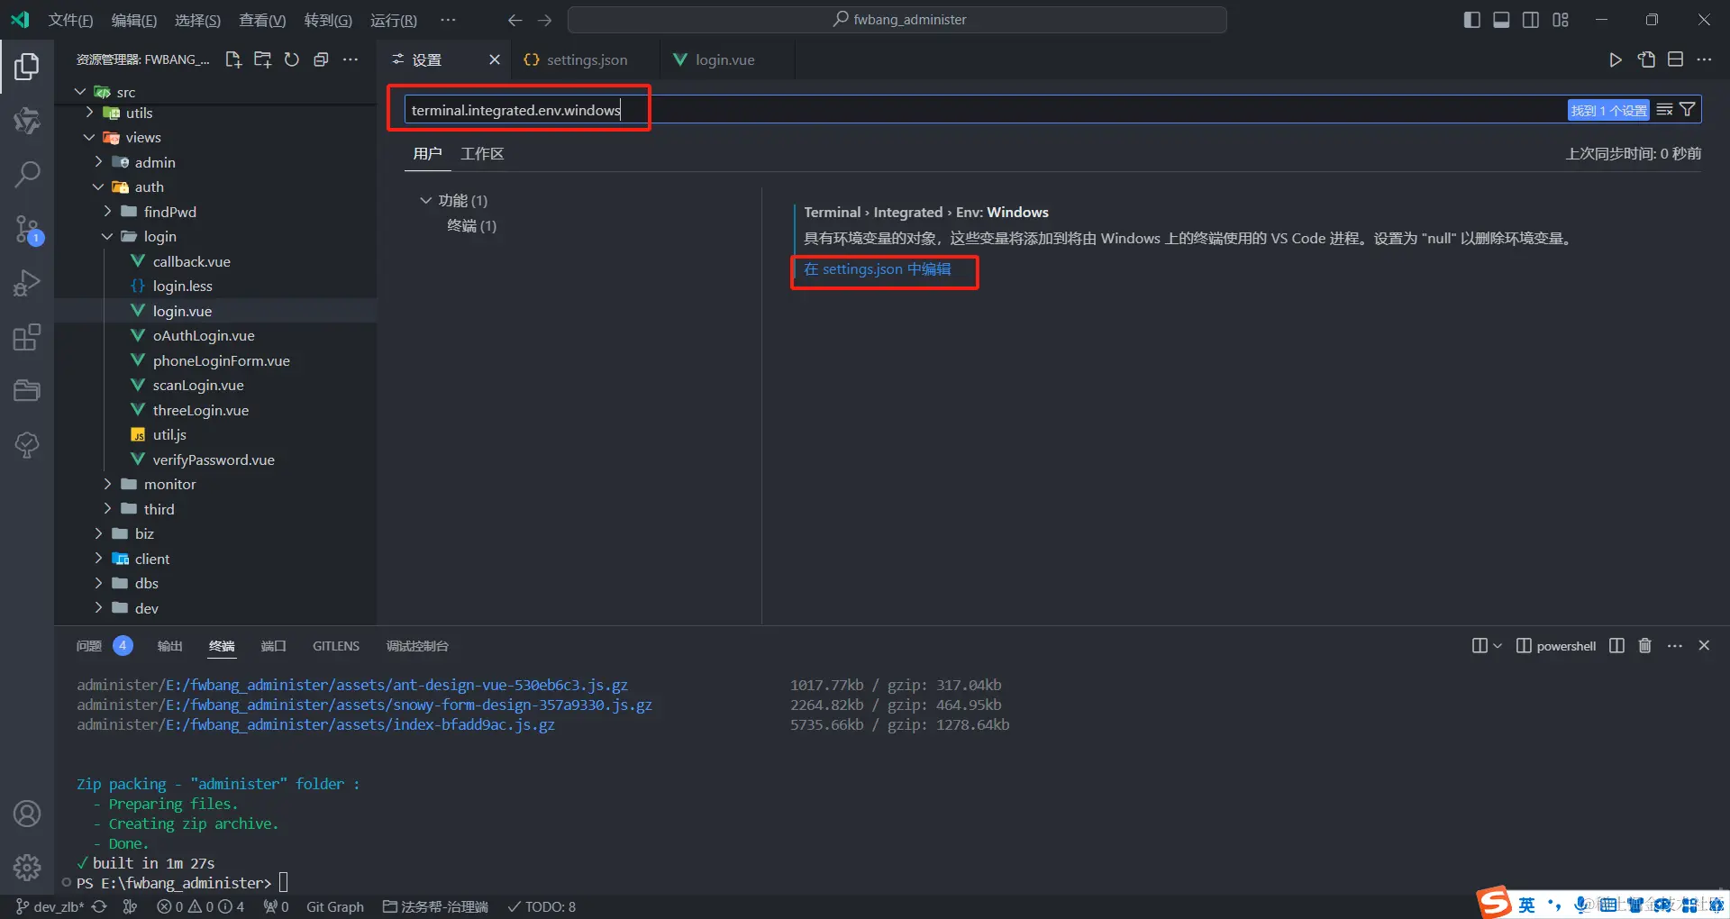Open the 问题 panel tab
1730x919 pixels.
point(89,645)
